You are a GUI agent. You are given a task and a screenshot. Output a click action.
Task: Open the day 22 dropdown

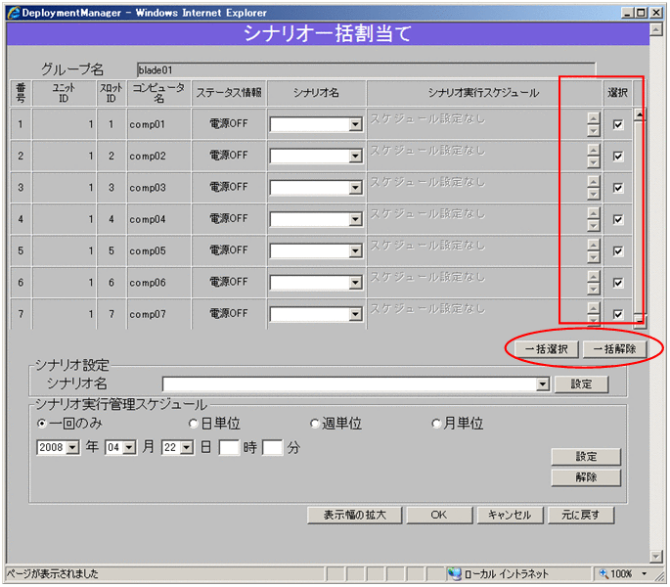186,448
